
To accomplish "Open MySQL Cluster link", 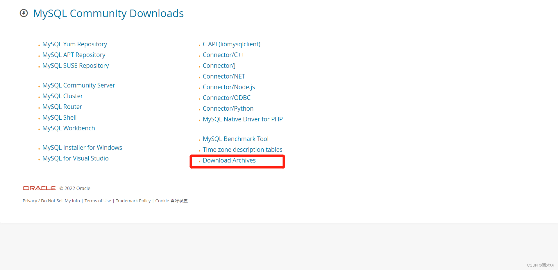I will click(62, 96).
